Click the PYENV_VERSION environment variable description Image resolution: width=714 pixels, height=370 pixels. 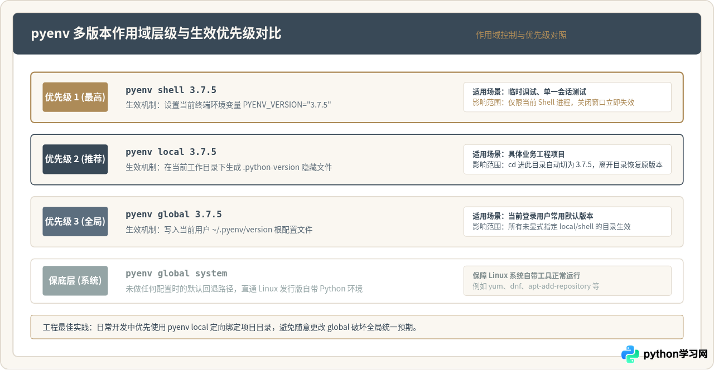[228, 105]
